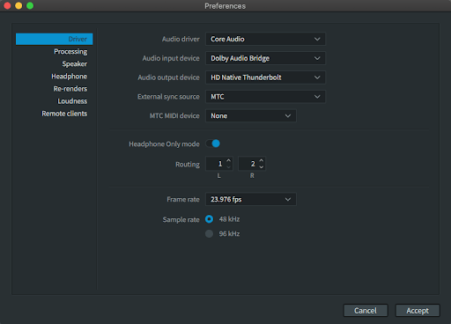Close the Preferences window
Screen dimensions: 451x324
click(7, 5)
